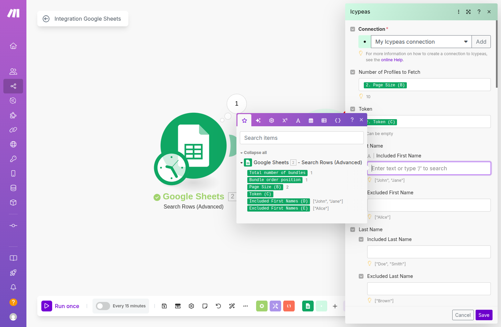Click the save scenario disk icon
501x327 pixels.
(x=164, y=306)
